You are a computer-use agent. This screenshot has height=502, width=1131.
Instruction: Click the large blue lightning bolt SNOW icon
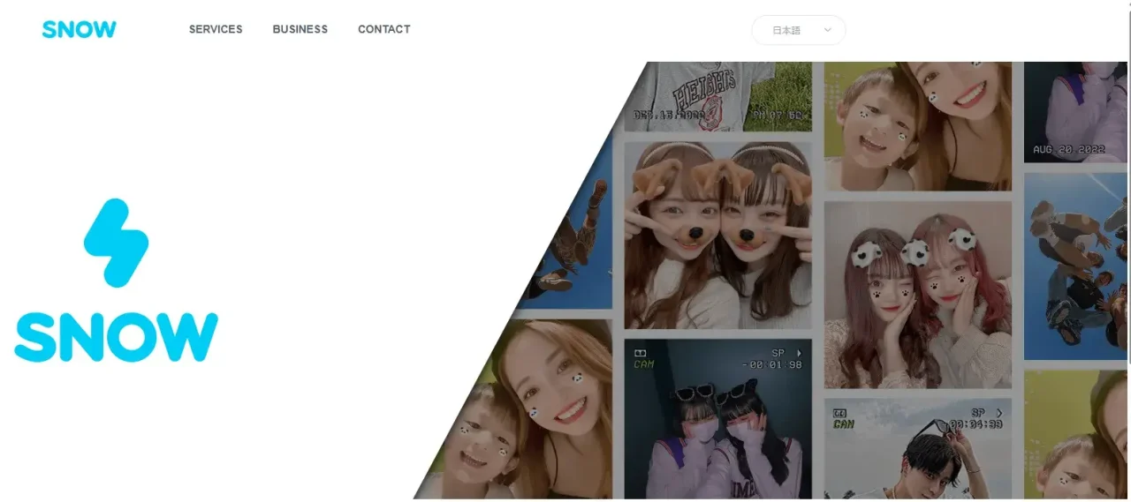coord(117,243)
